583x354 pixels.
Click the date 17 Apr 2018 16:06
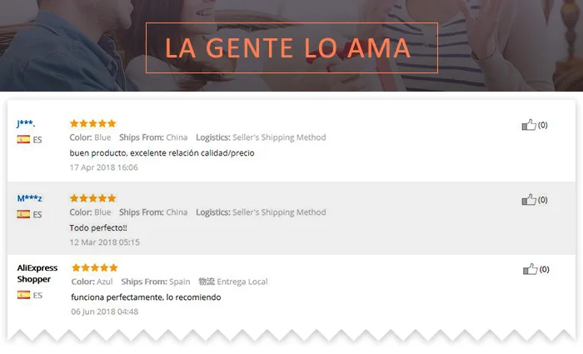[x=104, y=167]
